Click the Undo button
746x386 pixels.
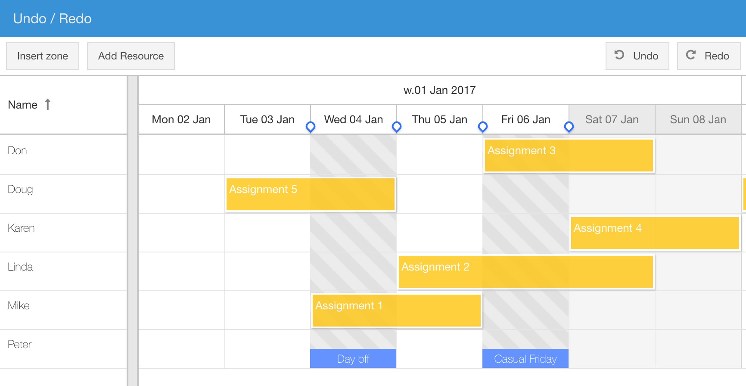[637, 56]
